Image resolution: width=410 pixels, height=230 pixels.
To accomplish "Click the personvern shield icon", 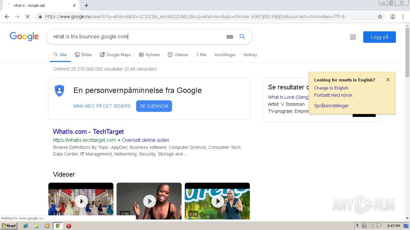I will [x=60, y=90].
